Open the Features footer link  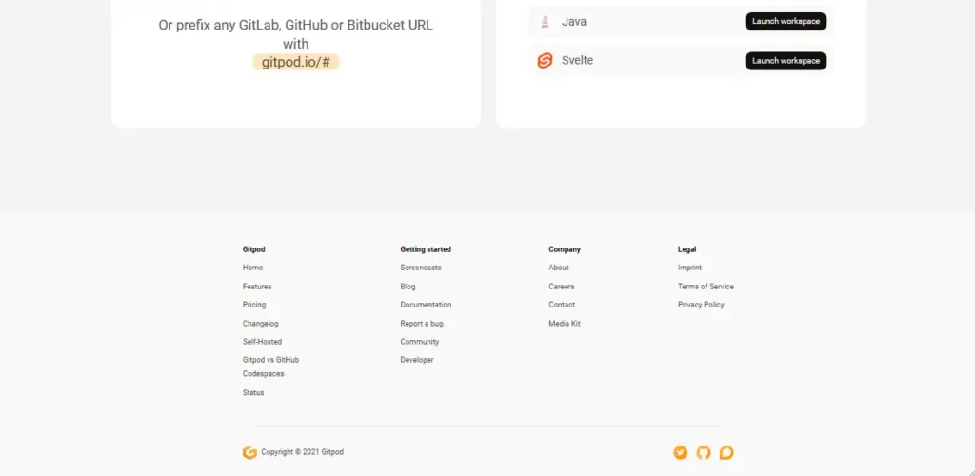pyautogui.click(x=257, y=287)
